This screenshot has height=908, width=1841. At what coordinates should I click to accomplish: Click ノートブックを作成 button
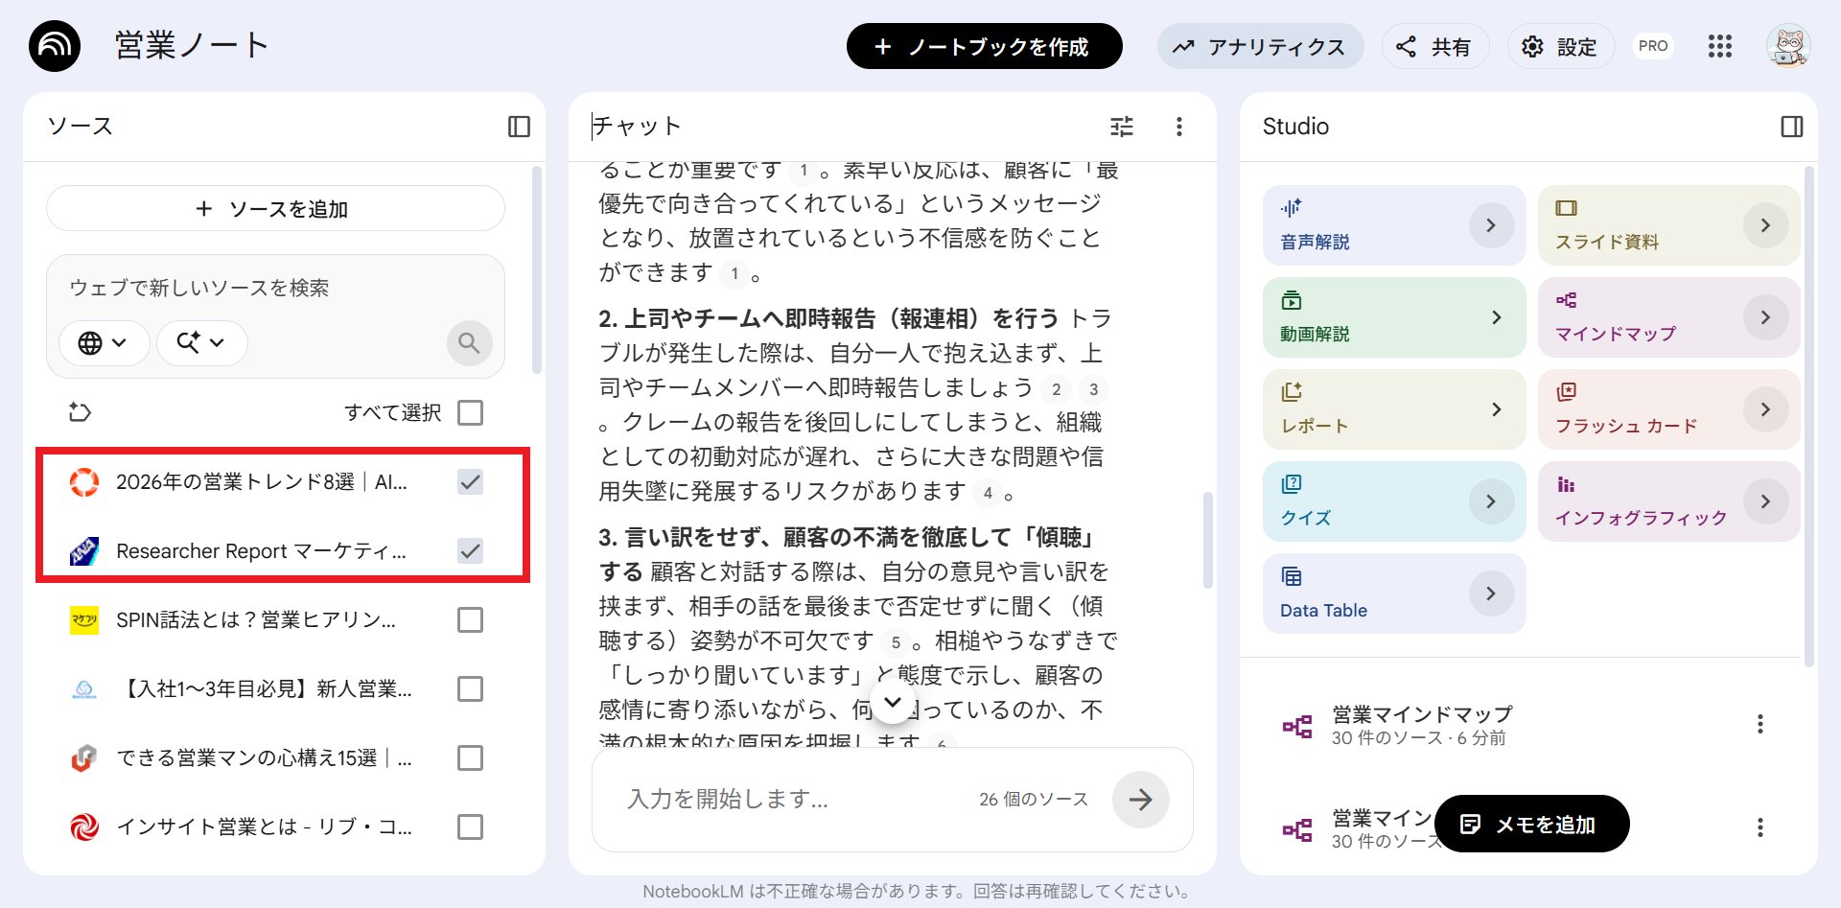[x=984, y=46]
